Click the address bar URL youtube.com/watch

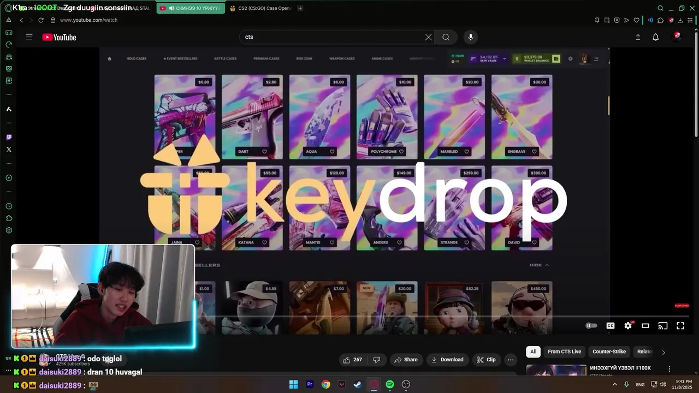[x=88, y=20]
